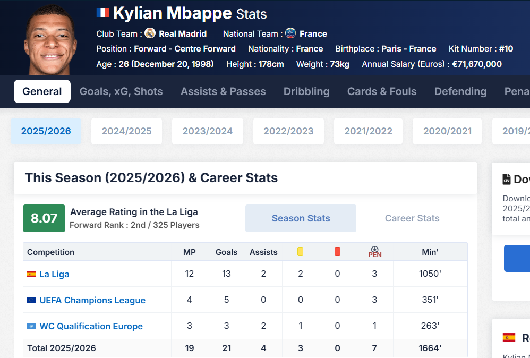Click the red card column icon

(337, 252)
